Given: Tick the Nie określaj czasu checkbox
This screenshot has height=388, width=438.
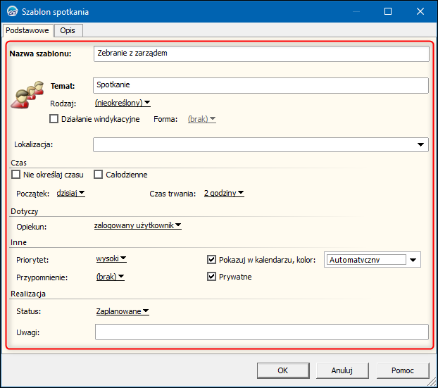Looking at the screenshot, I should [15, 175].
